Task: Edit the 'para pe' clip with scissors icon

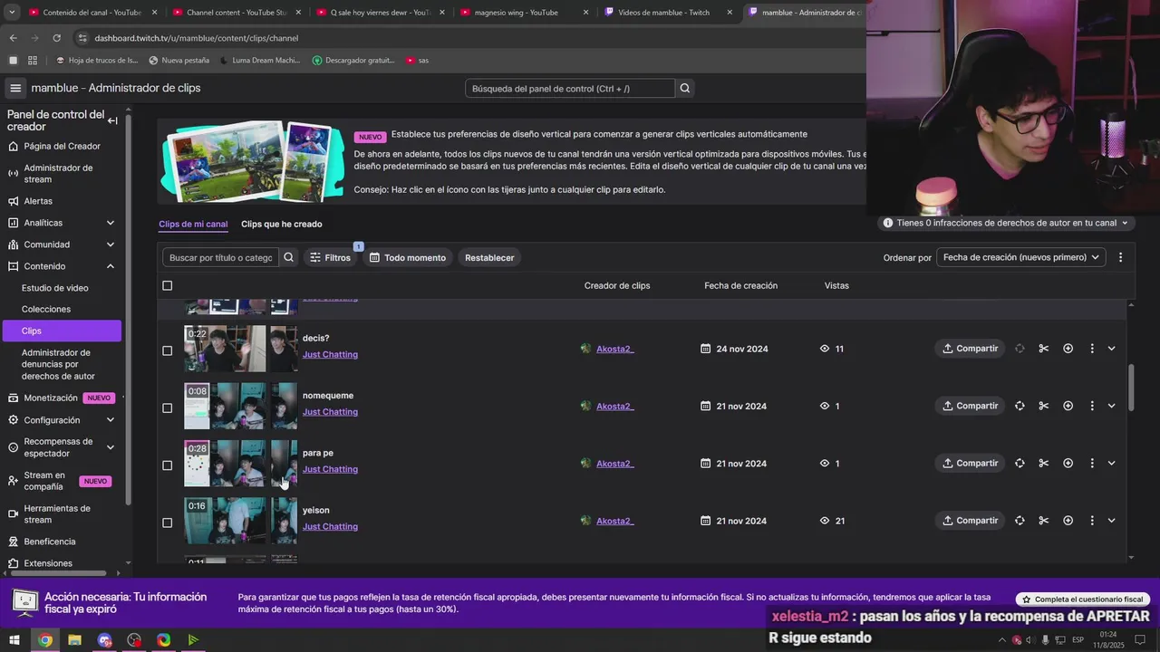Action: coord(1044,464)
